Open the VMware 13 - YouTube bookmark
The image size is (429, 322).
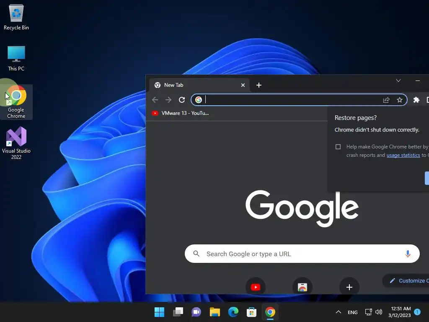click(x=180, y=113)
